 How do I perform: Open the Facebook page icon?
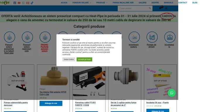(15, 3)
